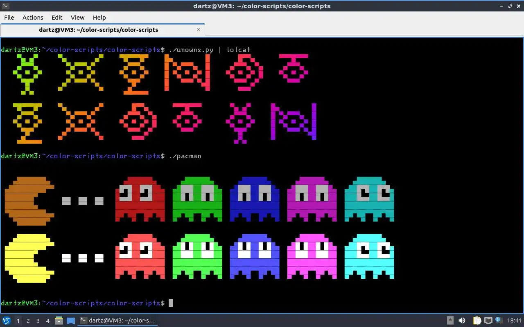Open the File menu

[x=9, y=17]
